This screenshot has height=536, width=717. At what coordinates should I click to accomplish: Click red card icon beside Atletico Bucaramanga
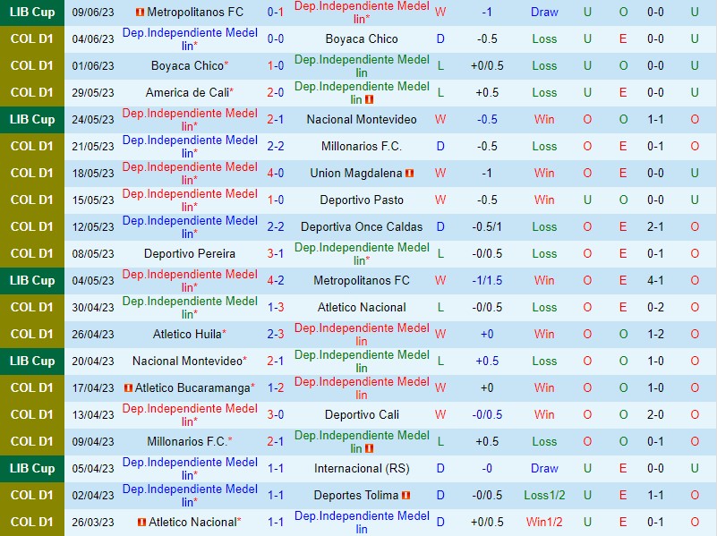[129, 388]
